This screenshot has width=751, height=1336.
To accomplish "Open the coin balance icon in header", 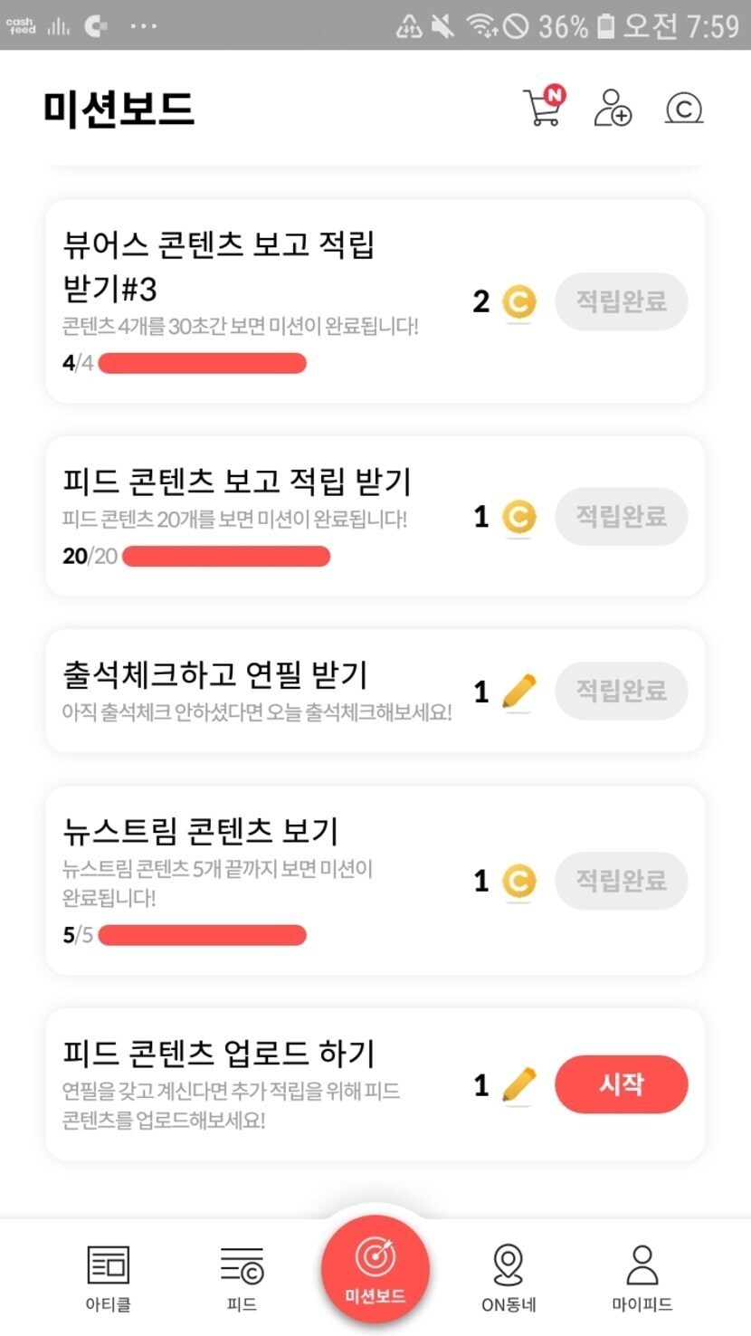I will [684, 109].
